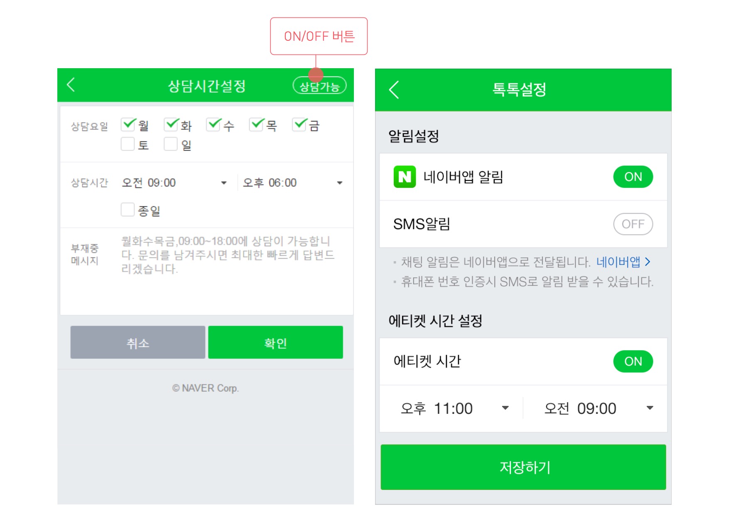Viewport: 736px width, 519px height.
Task: Enable the 종일 all-day checkbox
Action: pos(127,210)
